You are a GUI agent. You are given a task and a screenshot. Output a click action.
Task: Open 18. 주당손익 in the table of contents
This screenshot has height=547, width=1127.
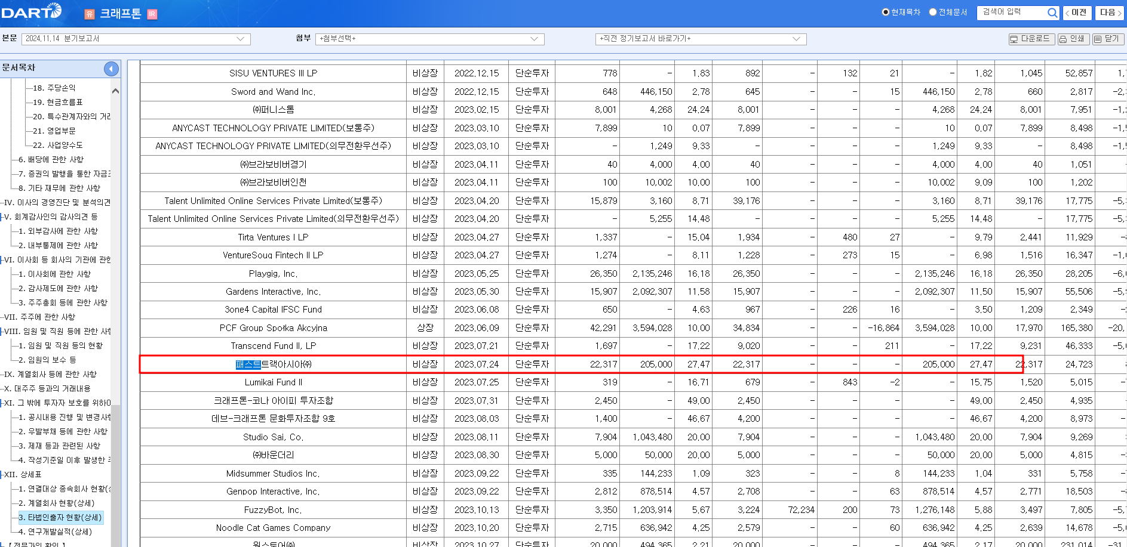tap(54, 88)
